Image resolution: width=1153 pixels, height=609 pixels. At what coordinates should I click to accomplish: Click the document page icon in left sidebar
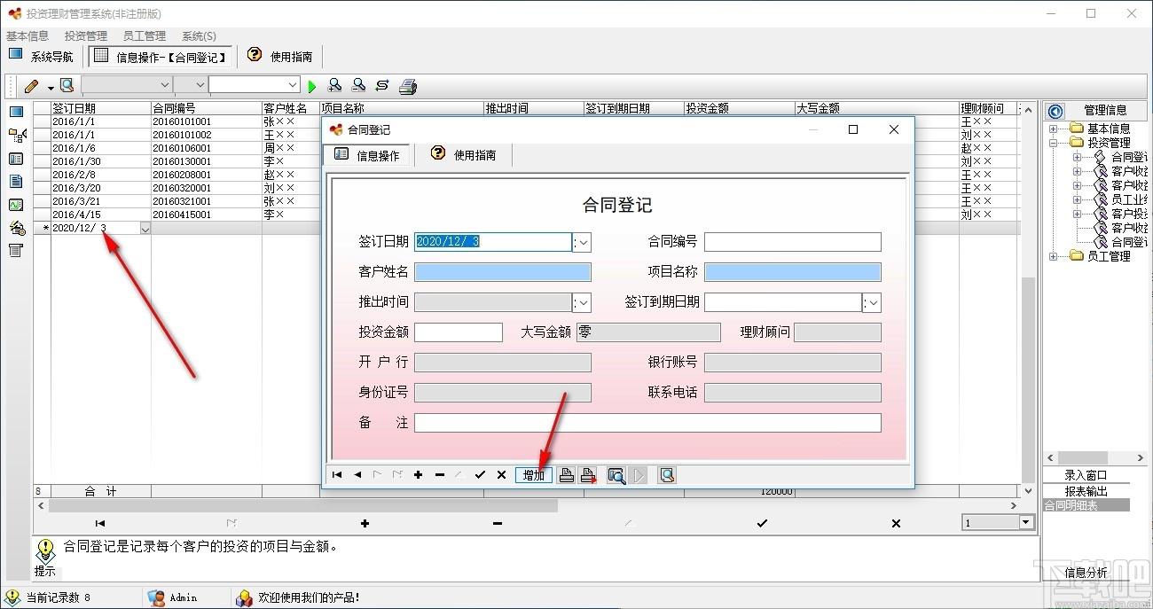tap(16, 181)
